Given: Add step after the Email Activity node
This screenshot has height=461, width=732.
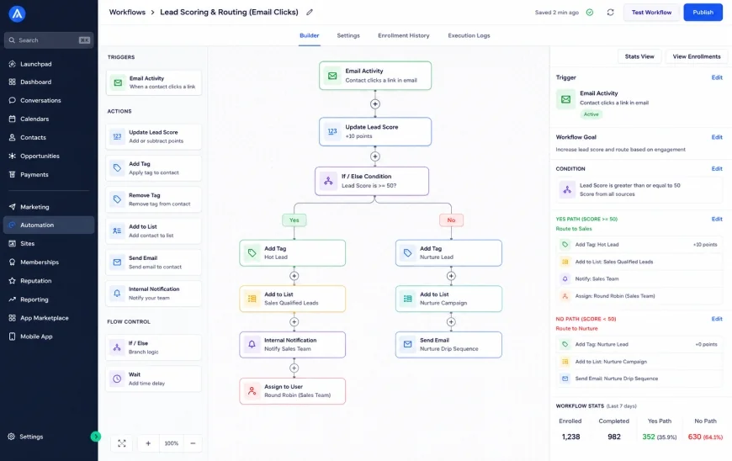Looking at the screenshot, I should (375, 104).
